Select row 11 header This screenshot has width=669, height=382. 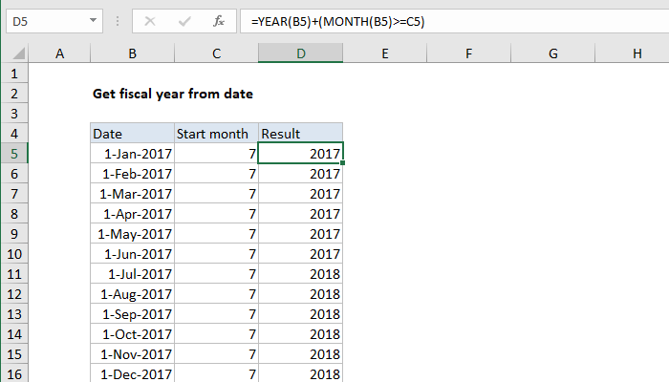[x=14, y=274]
